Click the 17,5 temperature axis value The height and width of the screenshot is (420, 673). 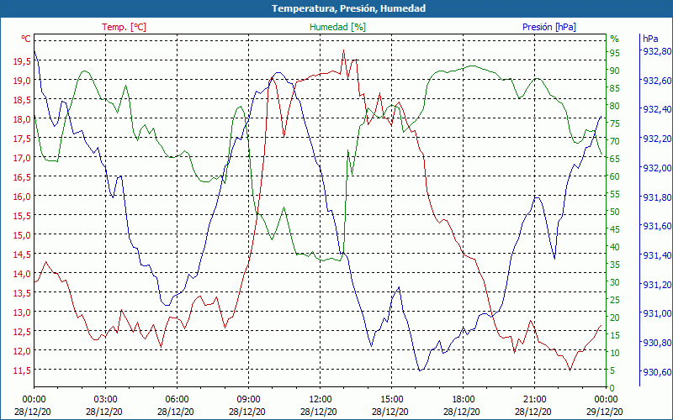(x=22, y=139)
